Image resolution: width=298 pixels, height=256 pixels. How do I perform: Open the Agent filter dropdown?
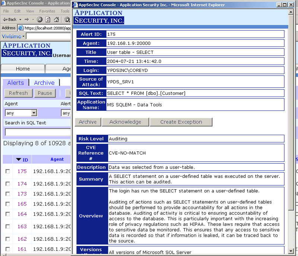pyautogui.click(x=34, y=113)
